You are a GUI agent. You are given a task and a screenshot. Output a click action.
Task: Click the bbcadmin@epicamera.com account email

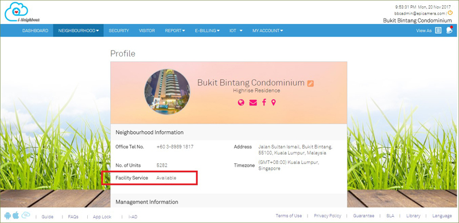419,13
